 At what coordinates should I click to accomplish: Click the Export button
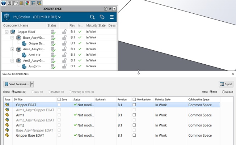[226, 84]
